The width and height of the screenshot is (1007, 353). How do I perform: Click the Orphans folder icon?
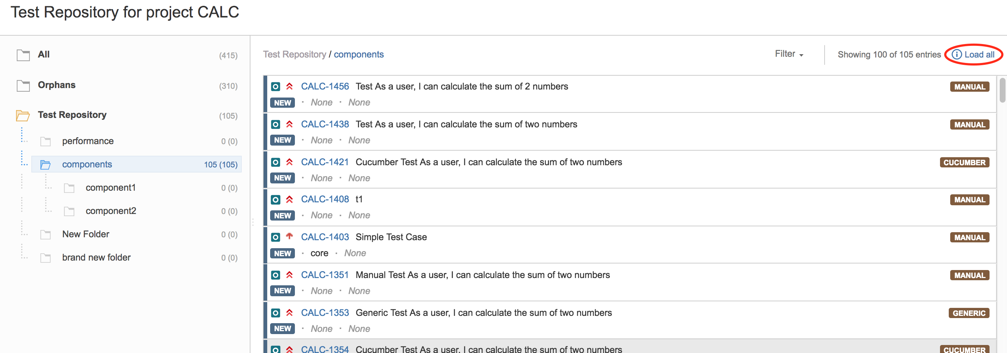tap(23, 86)
